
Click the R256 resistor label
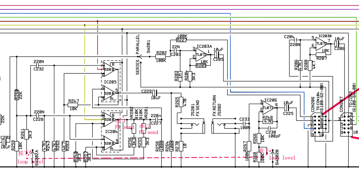129,142
